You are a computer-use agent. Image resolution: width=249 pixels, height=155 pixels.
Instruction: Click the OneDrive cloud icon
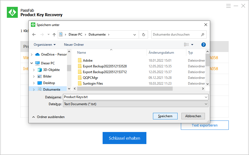pos(37,54)
